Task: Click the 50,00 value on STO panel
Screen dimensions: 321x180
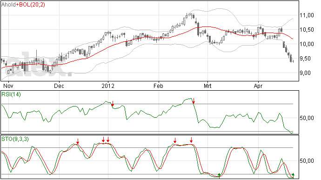Action: pos(307,161)
